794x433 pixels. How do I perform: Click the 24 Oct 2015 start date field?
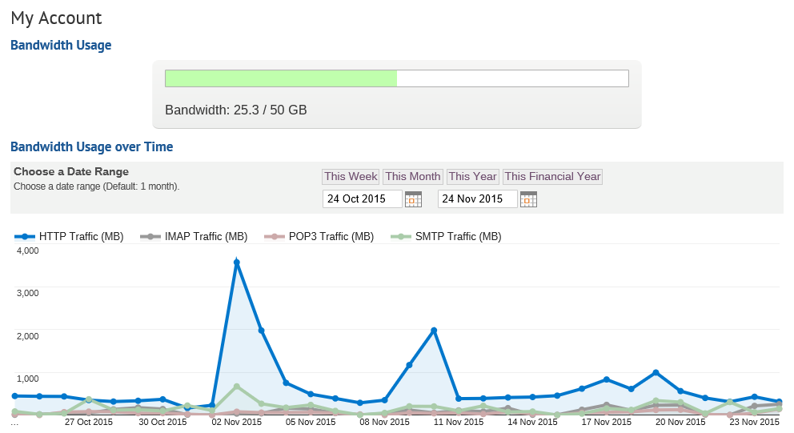363,198
